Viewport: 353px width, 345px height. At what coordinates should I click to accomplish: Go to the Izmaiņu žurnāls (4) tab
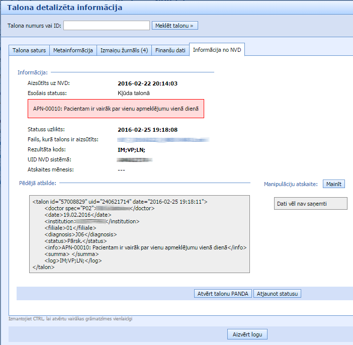[123, 50]
